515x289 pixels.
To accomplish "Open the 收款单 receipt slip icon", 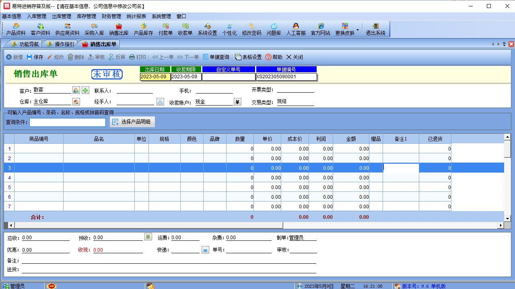I will point(185,29).
